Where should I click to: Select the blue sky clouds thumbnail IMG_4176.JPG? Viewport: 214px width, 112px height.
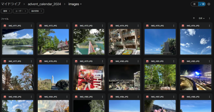coord(196,42)
